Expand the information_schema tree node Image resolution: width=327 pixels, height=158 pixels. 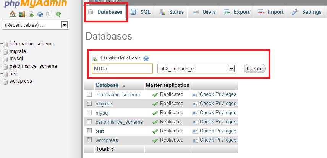click(2, 44)
